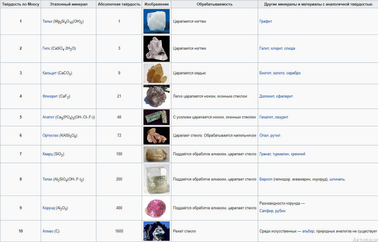Select absolute hardness value 72

[x=119, y=135]
